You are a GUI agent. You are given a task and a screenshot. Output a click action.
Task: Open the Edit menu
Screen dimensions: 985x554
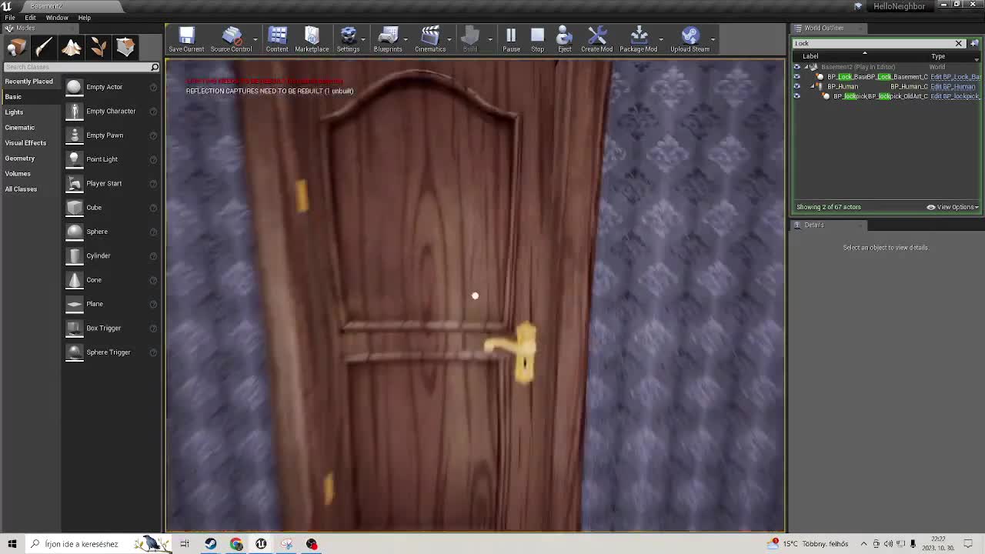30,18
